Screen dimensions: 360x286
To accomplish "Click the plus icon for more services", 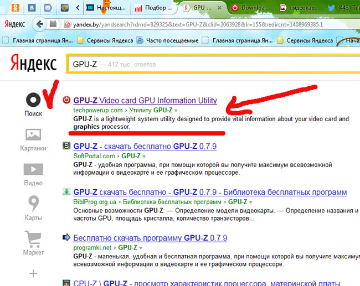I will (33, 273).
